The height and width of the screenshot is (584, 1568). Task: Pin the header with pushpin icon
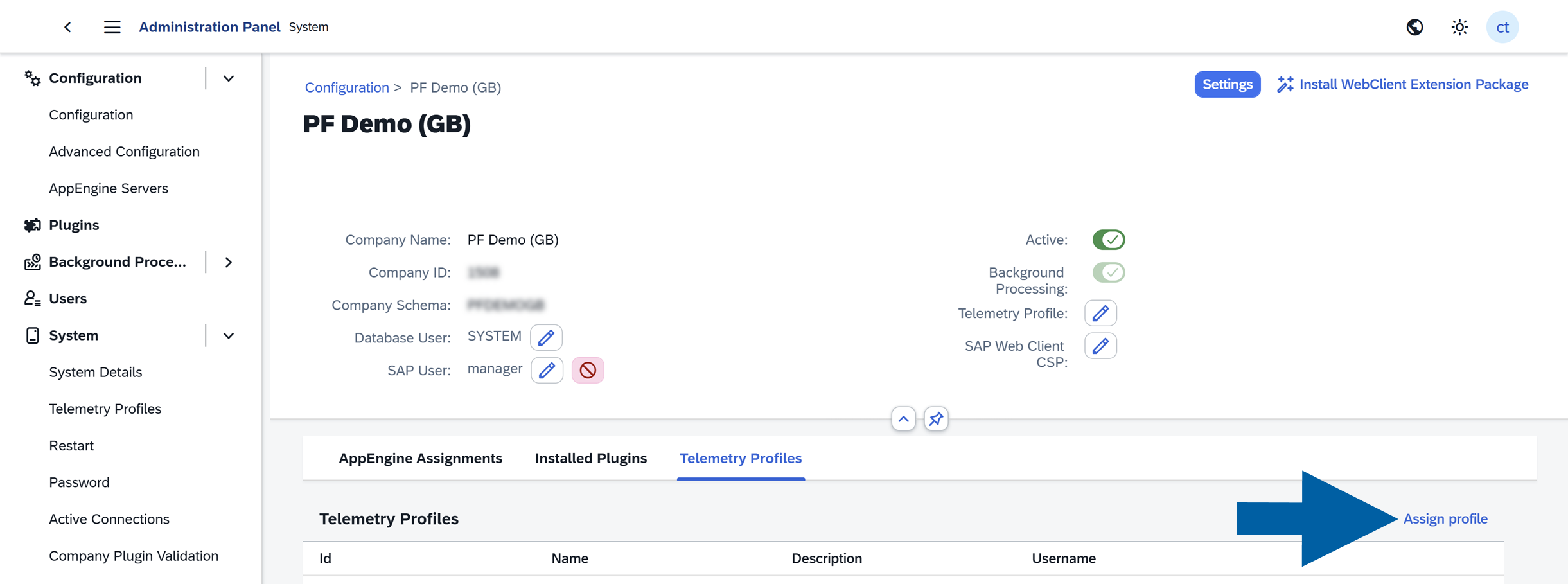(x=936, y=419)
